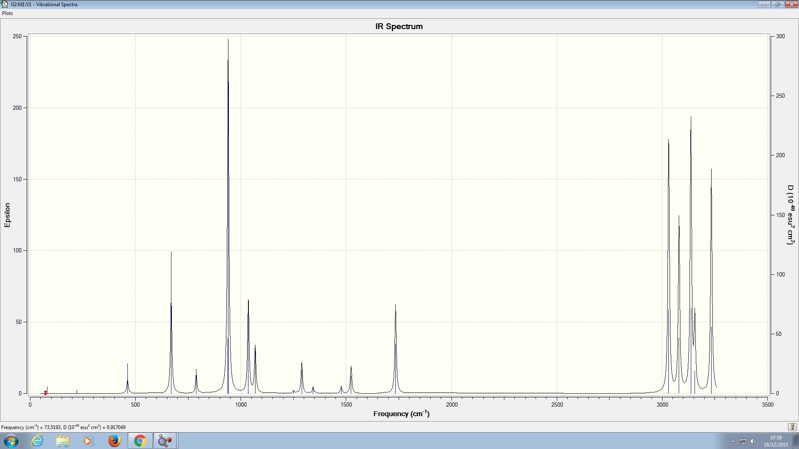This screenshot has height=449, width=799.
Task: Open the network status tray icon
Action: click(743, 441)
